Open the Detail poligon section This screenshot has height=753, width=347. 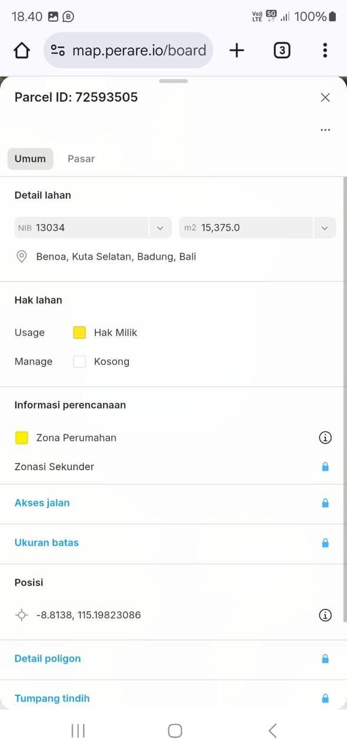point(174,659)
